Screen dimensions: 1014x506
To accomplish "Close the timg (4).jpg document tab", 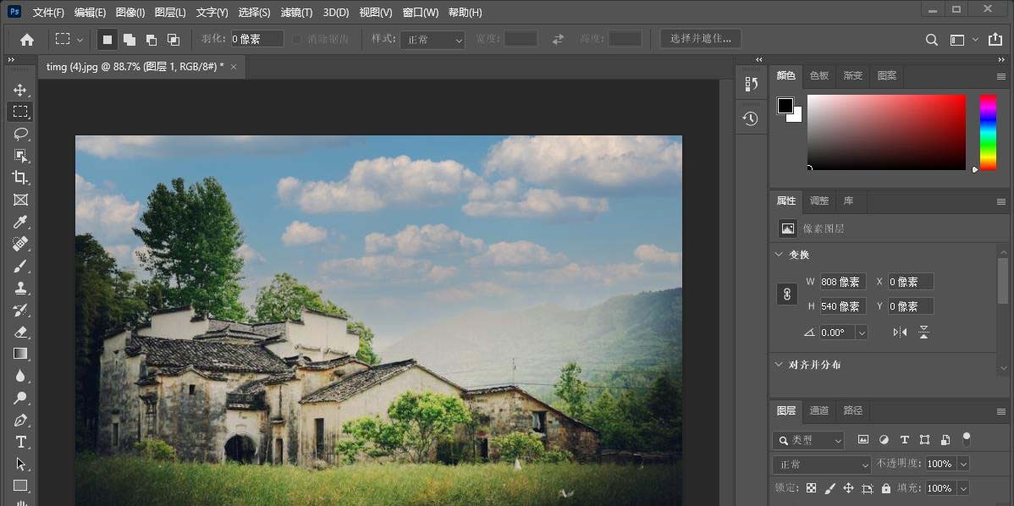I will (234, 67).
